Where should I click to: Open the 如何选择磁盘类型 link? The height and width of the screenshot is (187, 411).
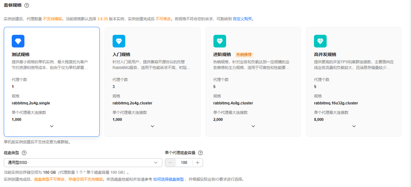click(x=168, y=179)
